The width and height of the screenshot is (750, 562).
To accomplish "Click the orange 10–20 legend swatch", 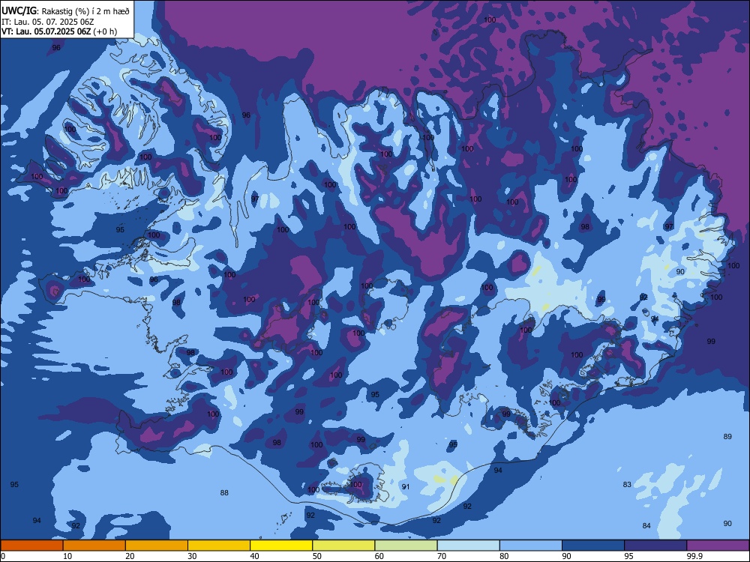I will pos(94,546).
